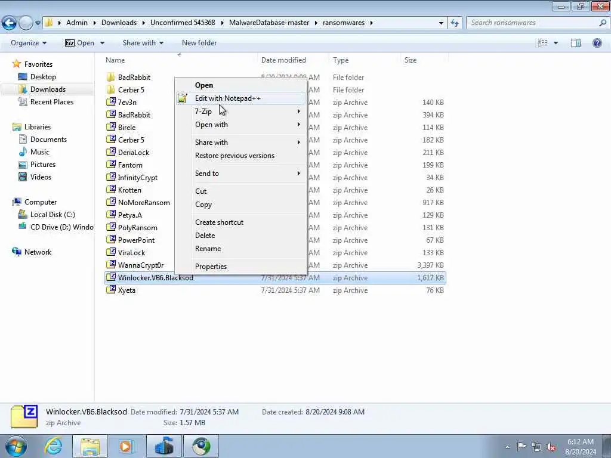This screenshot has width=611, height=458.
Task: Open the 7-Zip submenu
Action: pos(240,112)
